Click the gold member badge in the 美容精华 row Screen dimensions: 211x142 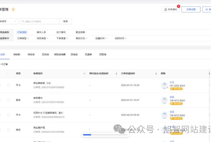coord(176,104)
